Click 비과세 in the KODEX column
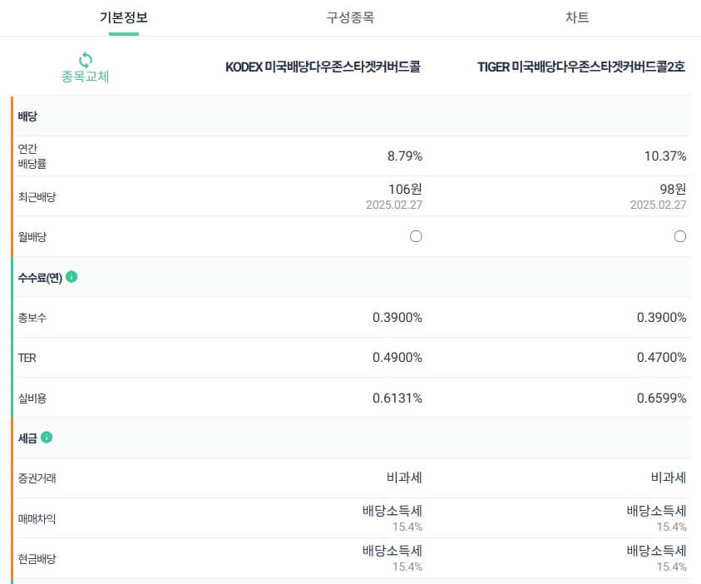 [405, 478]
